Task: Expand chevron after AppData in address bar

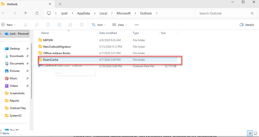Action: pos(95,13)
